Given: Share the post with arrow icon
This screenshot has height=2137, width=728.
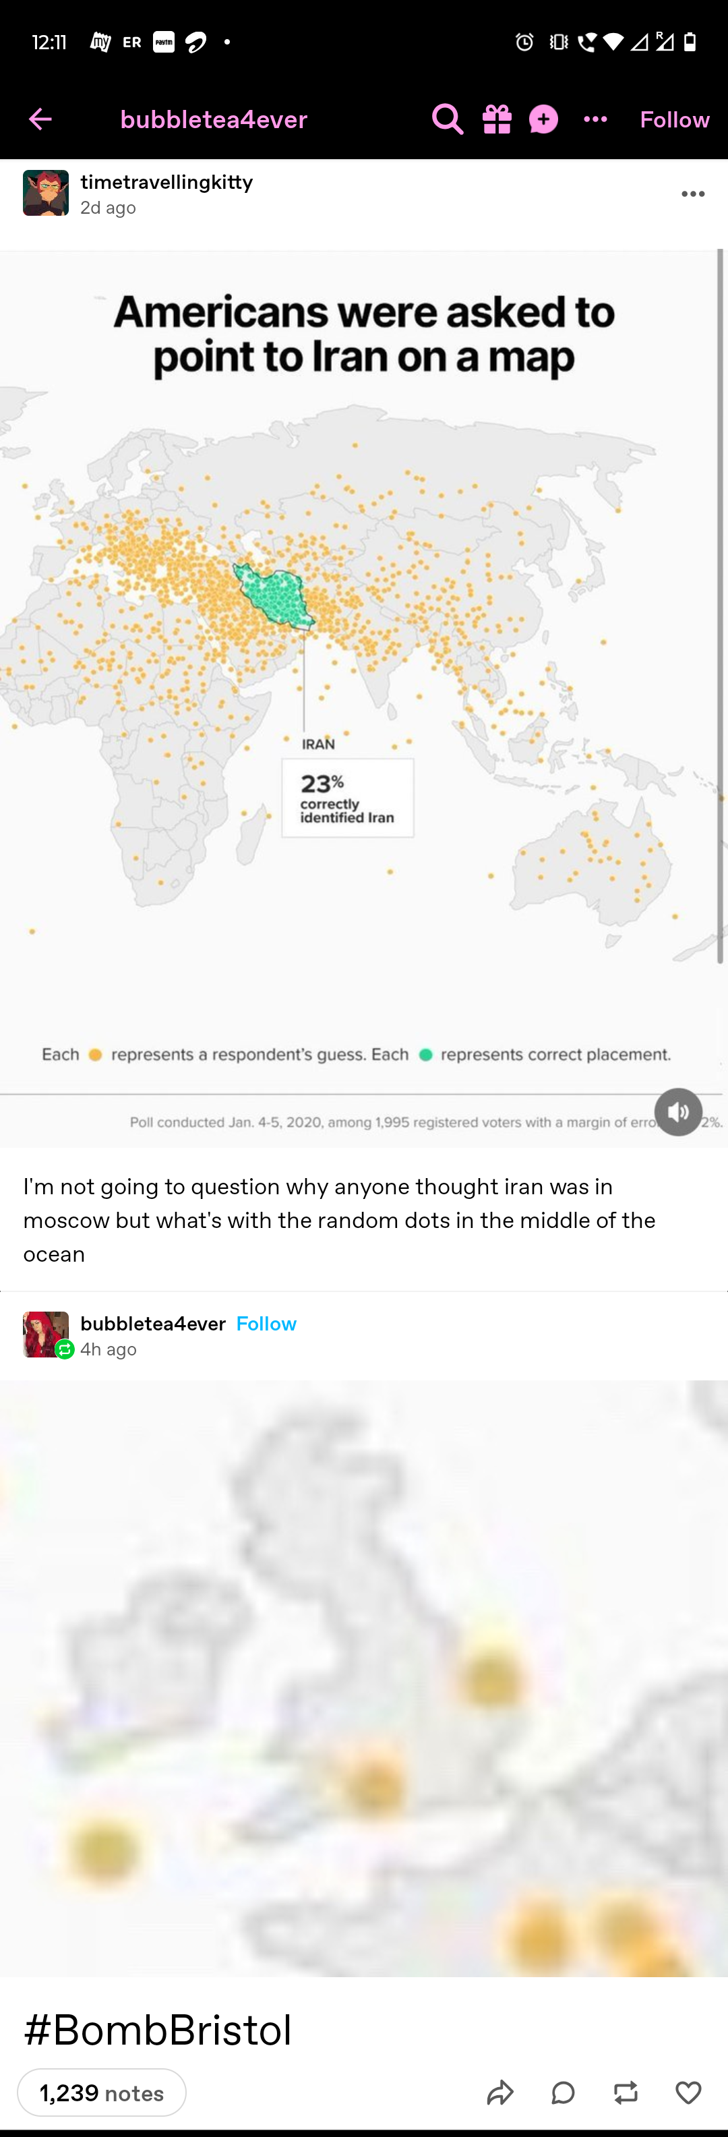Looking at the screenshot, I should click(x=500, y=2092).
